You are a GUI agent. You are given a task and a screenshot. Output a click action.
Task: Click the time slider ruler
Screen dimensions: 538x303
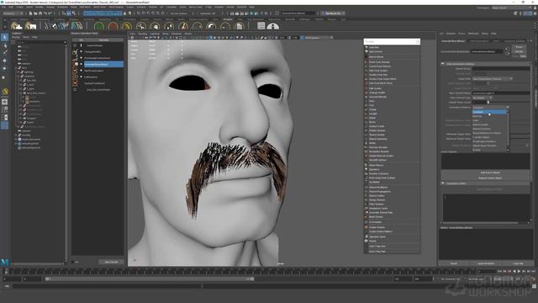pyautogui.click(x=240, y=271)
